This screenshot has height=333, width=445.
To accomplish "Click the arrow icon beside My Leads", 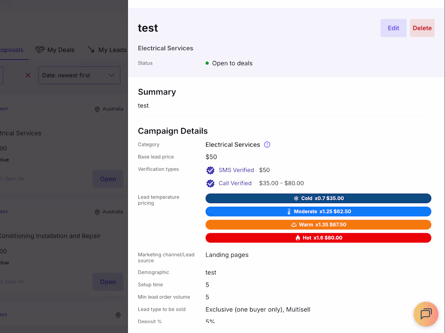I will 91,50.
